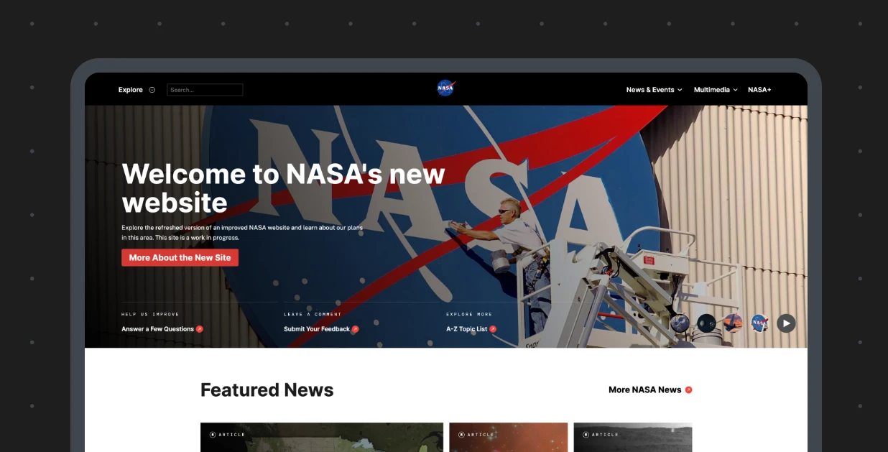Click More About the New Site button

click(x=180, y=257)
